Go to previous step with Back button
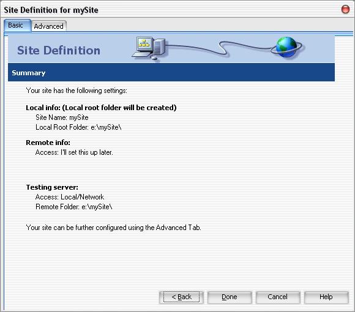The width and height of the screenshot is (355, 312). (181, 297)
